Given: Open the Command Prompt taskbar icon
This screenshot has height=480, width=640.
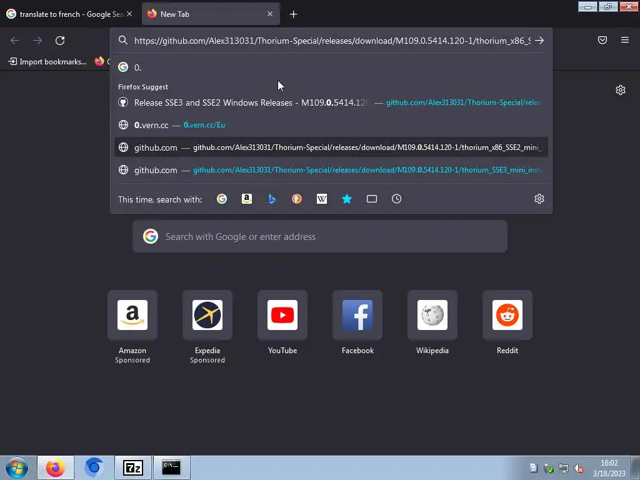Looking at the screenshot, I should click(x=171, y=467).
